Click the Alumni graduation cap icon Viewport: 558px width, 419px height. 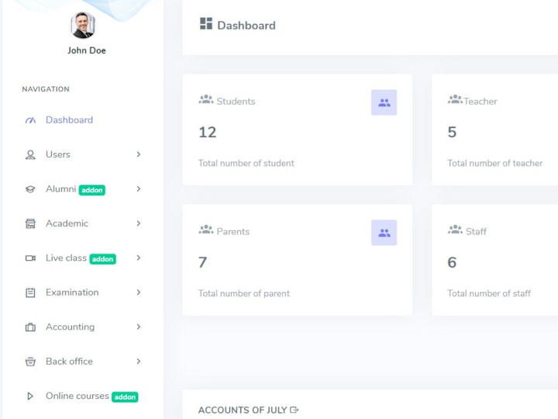pos(30,189)
